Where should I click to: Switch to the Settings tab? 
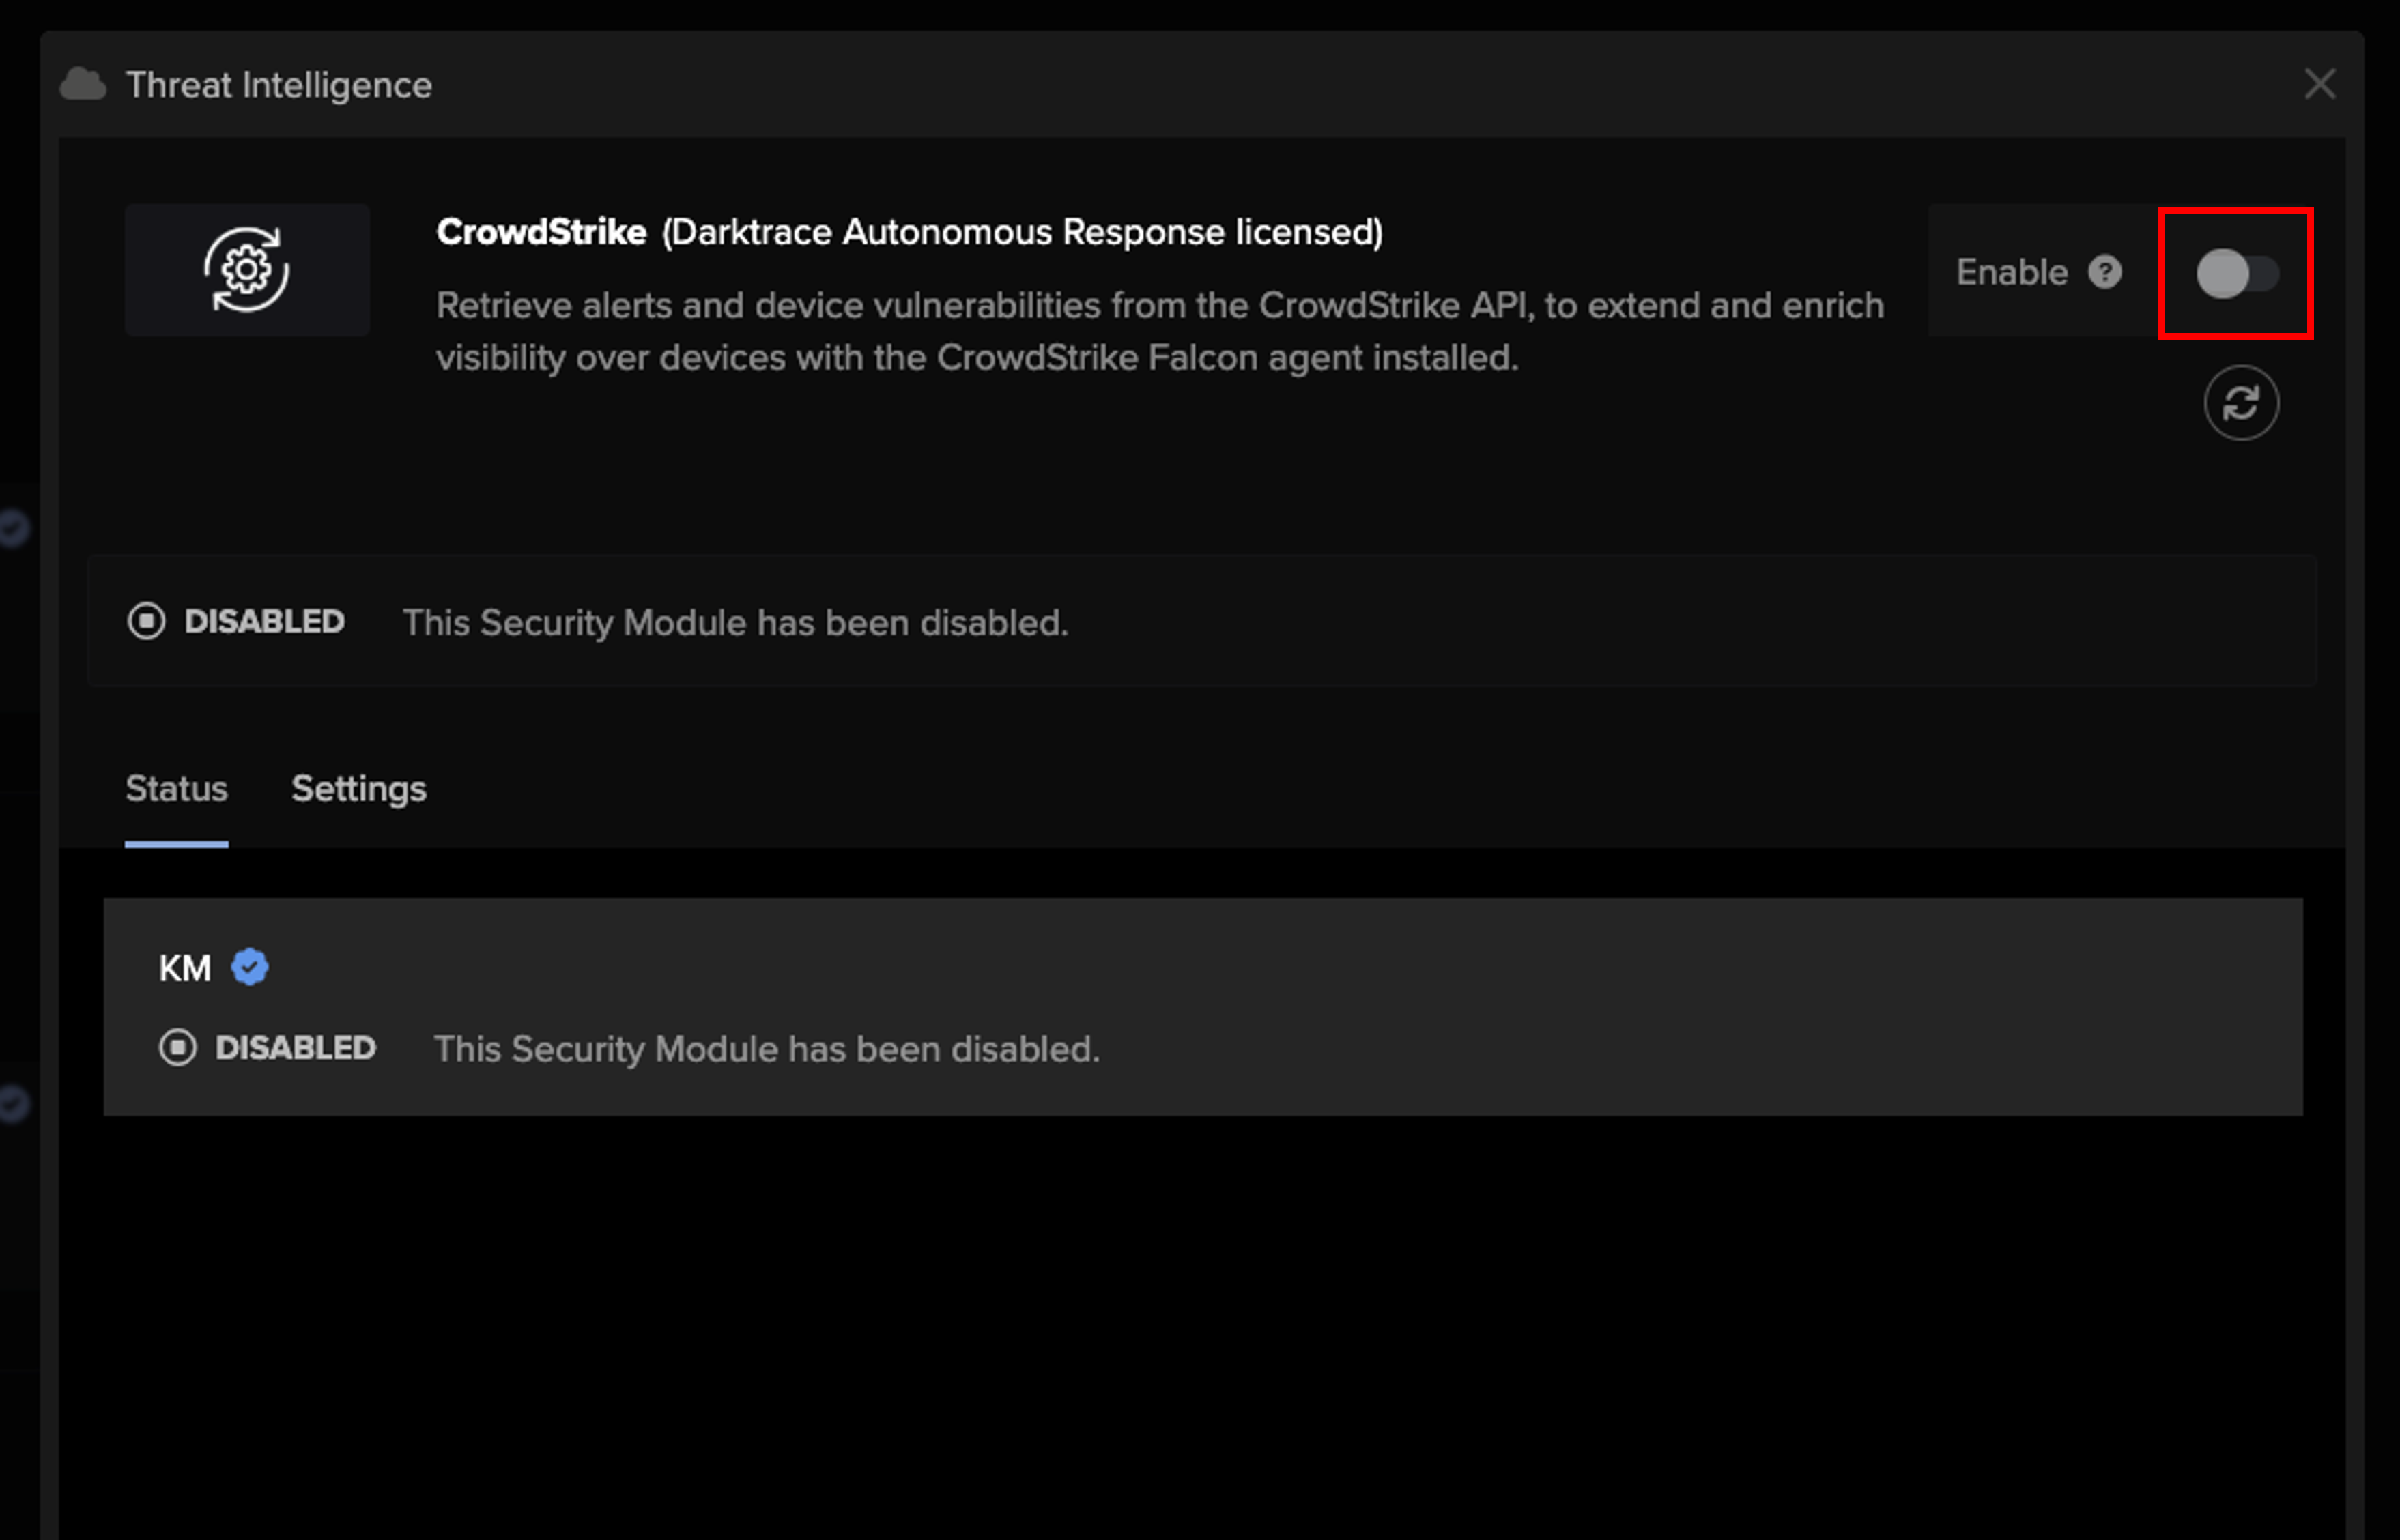(x=358, y=789)
